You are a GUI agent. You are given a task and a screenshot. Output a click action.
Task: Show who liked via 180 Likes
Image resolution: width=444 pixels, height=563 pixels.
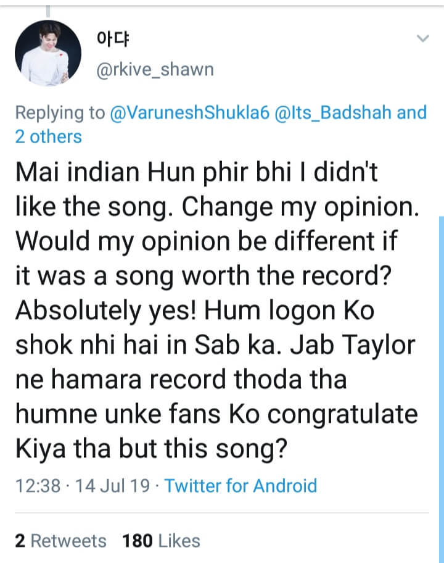(161, 541)
